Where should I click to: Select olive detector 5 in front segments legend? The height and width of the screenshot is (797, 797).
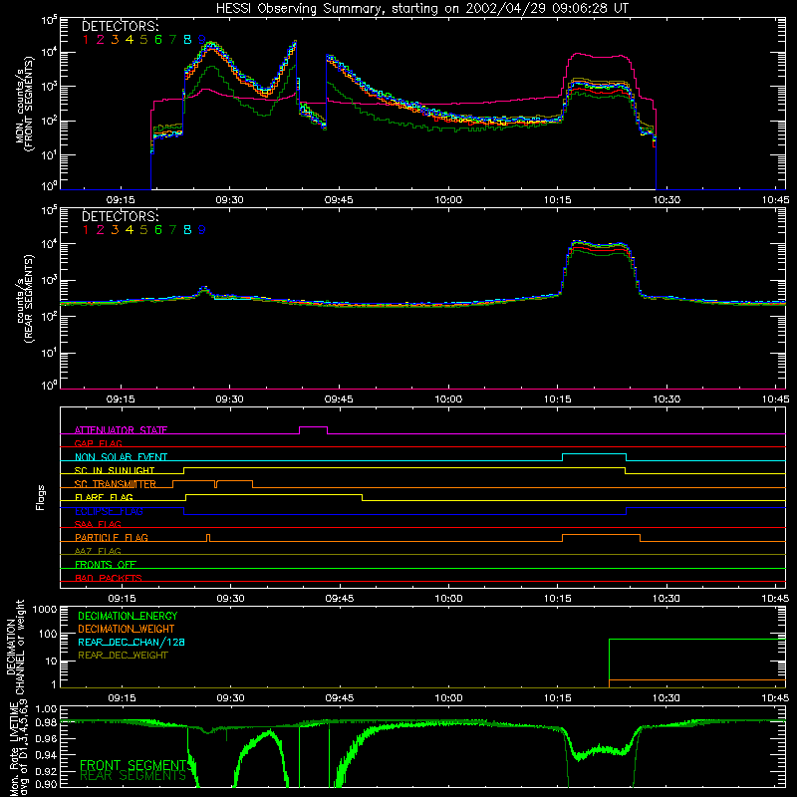point(143,40)
